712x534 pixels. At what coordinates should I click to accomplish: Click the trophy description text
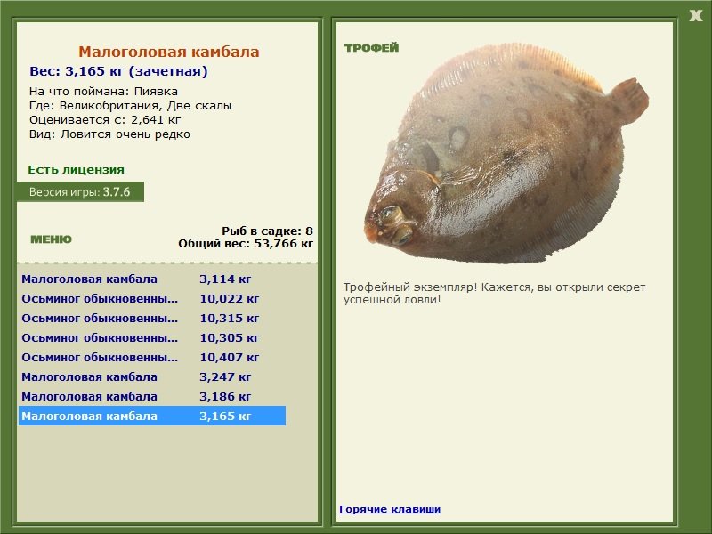494,293
